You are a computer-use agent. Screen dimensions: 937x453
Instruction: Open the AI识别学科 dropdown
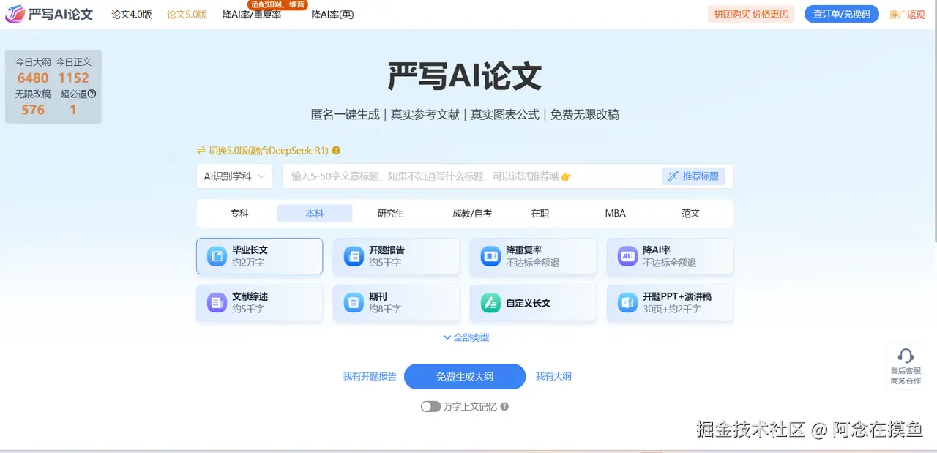point(234,176)
